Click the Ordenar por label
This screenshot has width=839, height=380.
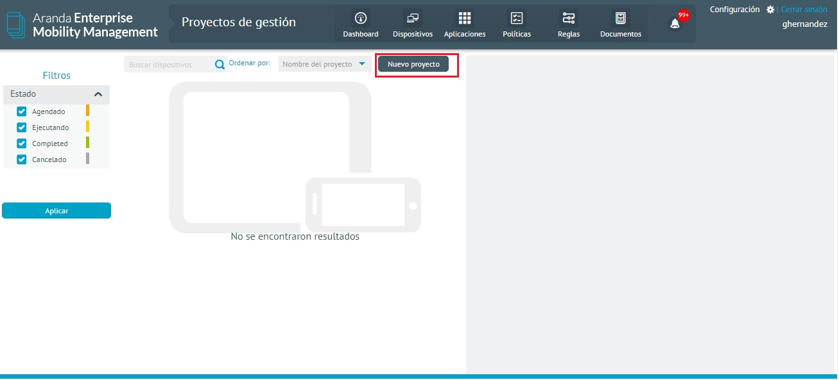[250, 63]
